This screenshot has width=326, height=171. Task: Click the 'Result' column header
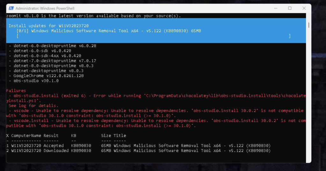point(51,135)
